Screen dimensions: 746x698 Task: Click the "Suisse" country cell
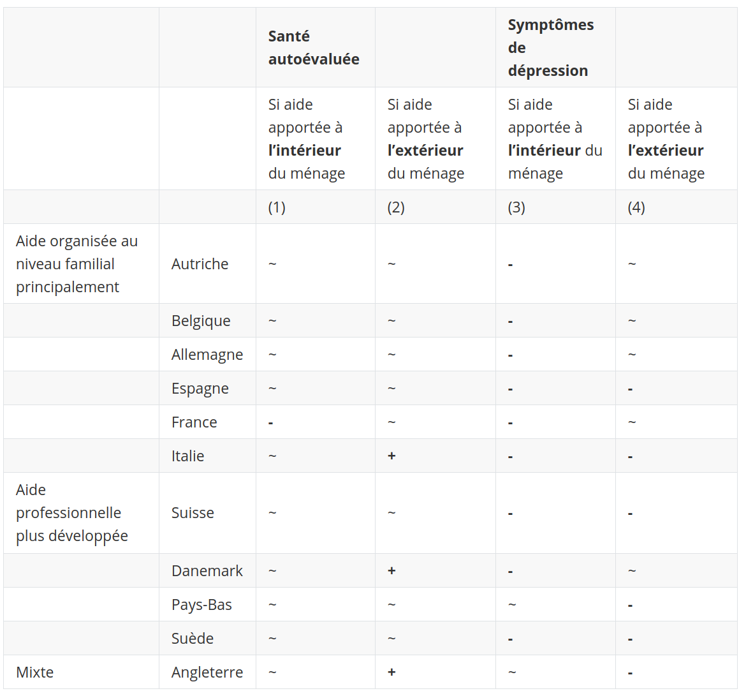tap(193, 513)
